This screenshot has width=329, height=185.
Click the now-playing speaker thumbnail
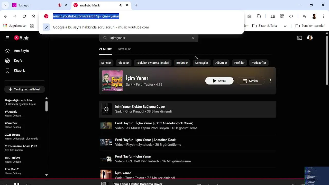(106, 109)
